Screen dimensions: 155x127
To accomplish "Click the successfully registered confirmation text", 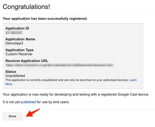I will tap(45, 19).
